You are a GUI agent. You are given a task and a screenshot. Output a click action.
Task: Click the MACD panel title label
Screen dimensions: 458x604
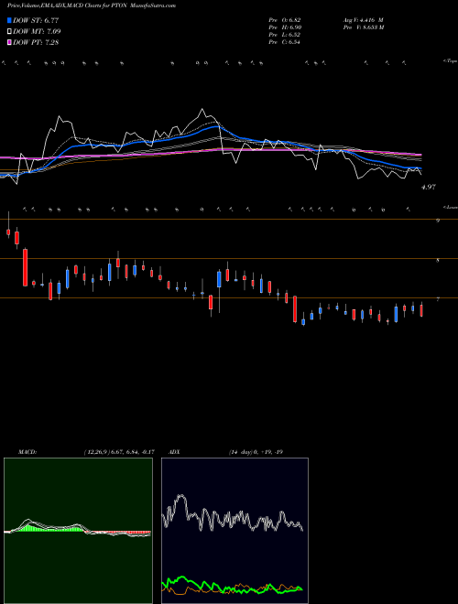27,452
